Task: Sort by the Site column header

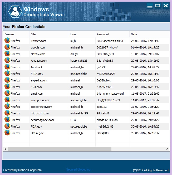Action: tap(49, 34)
